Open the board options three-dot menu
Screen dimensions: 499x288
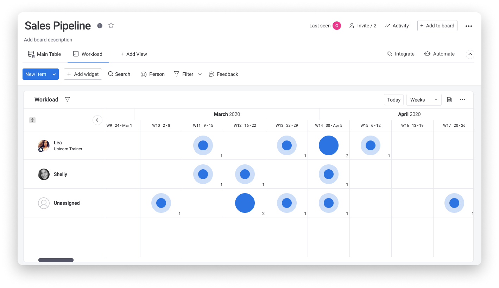pos(468,26)
